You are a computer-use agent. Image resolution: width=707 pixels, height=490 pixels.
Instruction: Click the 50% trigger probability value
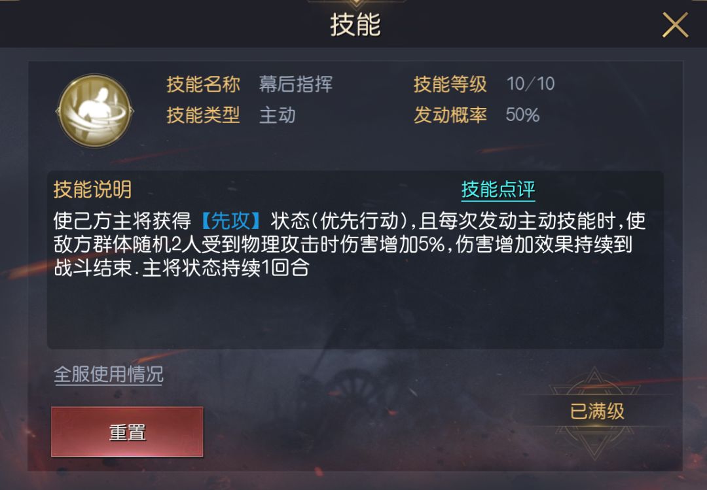(x=522, y=115)
